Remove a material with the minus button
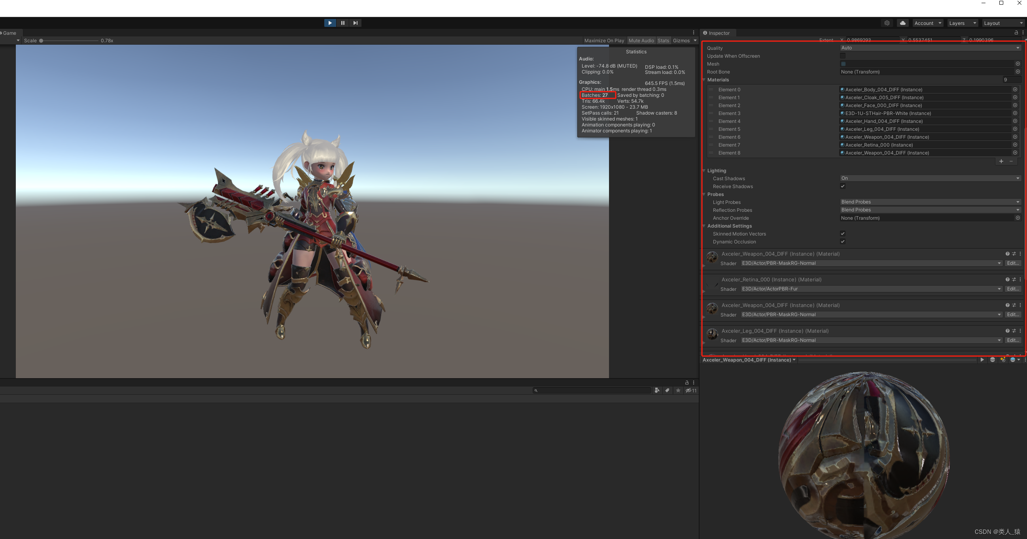The width and height of the screenshot is (1027, 539). [1011, 161]
